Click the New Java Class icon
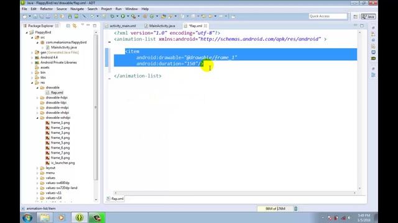The image size is (398, 223). tap(152, 17)
